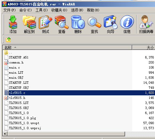
Task: Open the Favorites (收藏夹) menu
Action: [59, 10]
